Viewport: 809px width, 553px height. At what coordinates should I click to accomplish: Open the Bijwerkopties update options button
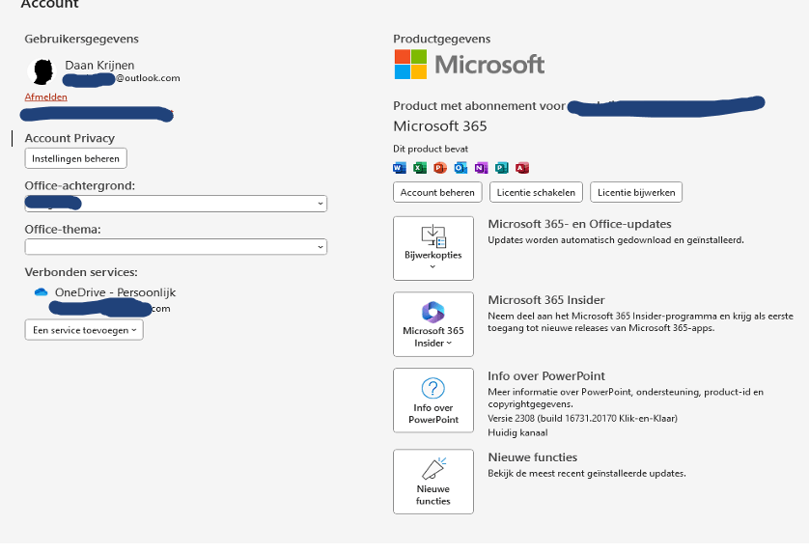(x=433, y=248)
